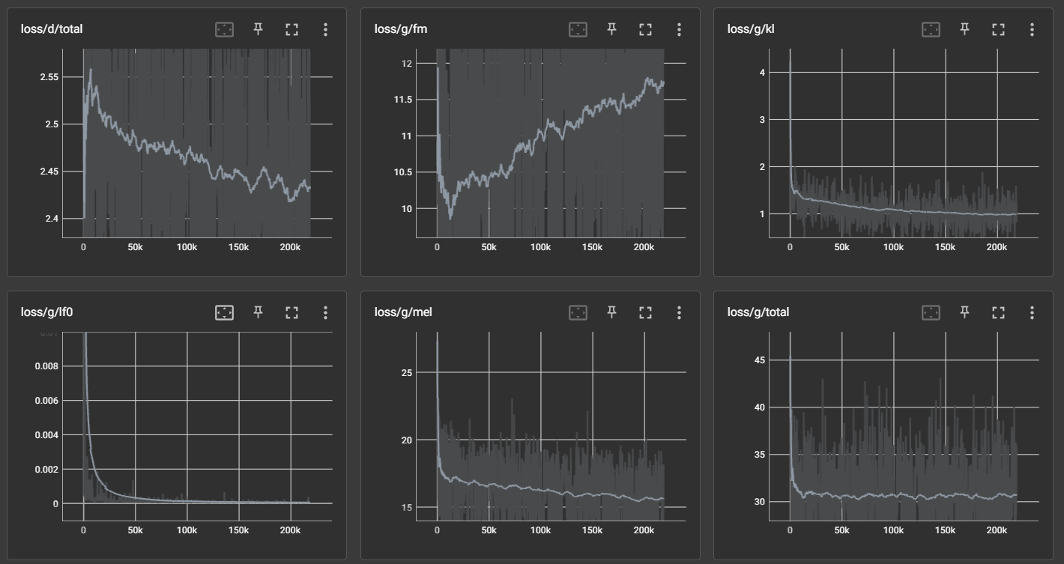Fit domain to data in loss/d/total chart
This screenshot has width=1064, height=564.
pos(224,29)
